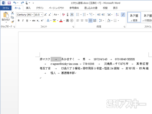Switch to ページ レイアウト tab
This screenshot has width=152, height=114.
(56, 8)
